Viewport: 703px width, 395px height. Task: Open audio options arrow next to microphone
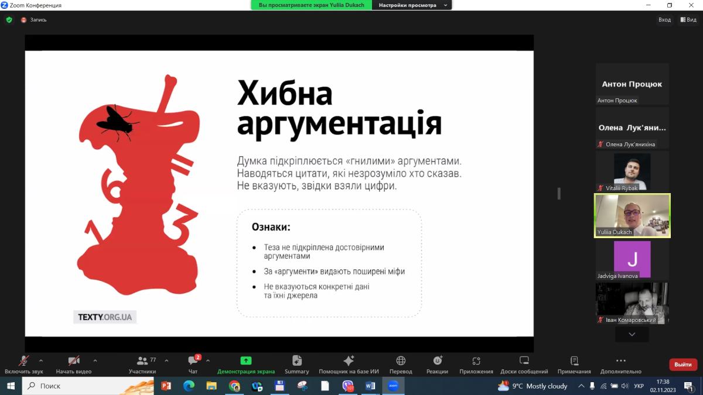click(x=41, y=360)
